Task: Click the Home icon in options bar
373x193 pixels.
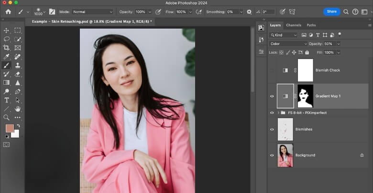Action: click(8, 11)
